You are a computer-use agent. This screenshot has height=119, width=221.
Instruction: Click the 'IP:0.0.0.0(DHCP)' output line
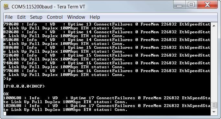tap(24, 86)
